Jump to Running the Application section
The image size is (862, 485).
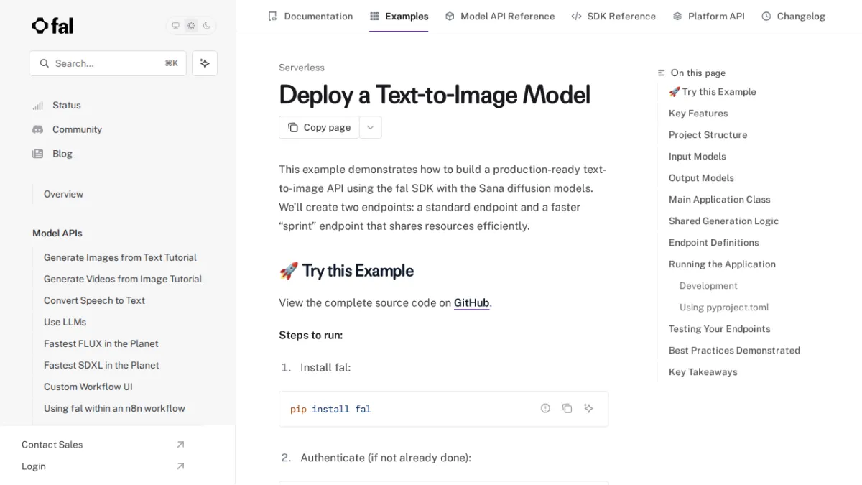(722, 264)
